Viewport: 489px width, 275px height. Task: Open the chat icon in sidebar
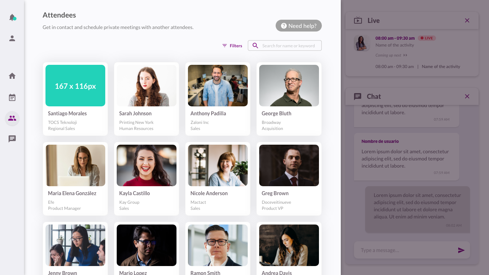tap(12, 139)
